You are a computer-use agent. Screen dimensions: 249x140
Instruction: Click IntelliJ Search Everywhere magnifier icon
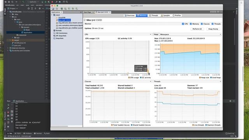point(67,2)
